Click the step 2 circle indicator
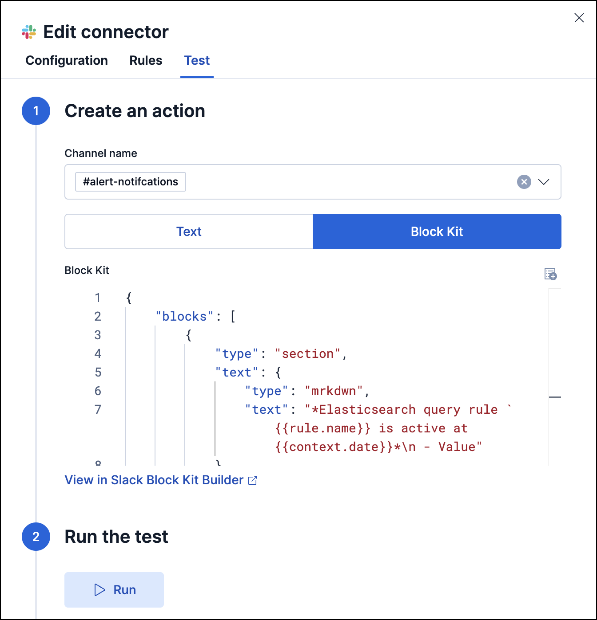597x620 pixels. (x=36, y=537)
